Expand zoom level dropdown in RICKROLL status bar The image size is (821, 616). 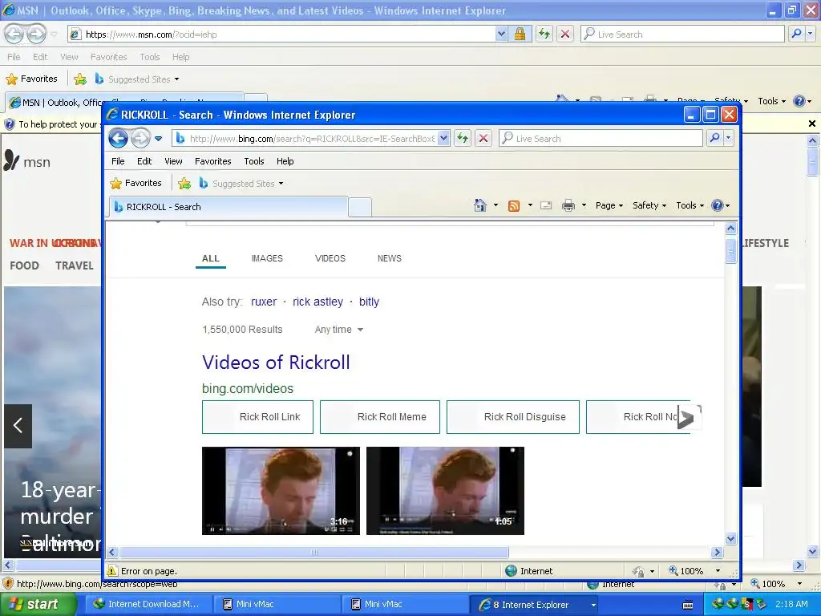(718, 571)
